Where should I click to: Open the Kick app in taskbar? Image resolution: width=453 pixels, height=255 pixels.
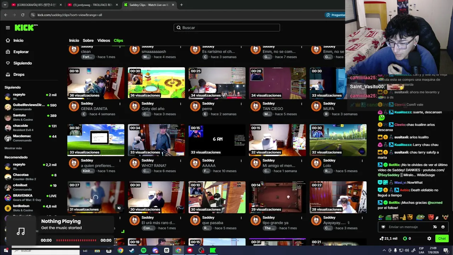(x=213, y=250)
